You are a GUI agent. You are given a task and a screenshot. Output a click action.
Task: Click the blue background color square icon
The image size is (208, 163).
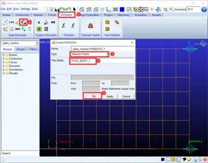[x=122, y=9]
